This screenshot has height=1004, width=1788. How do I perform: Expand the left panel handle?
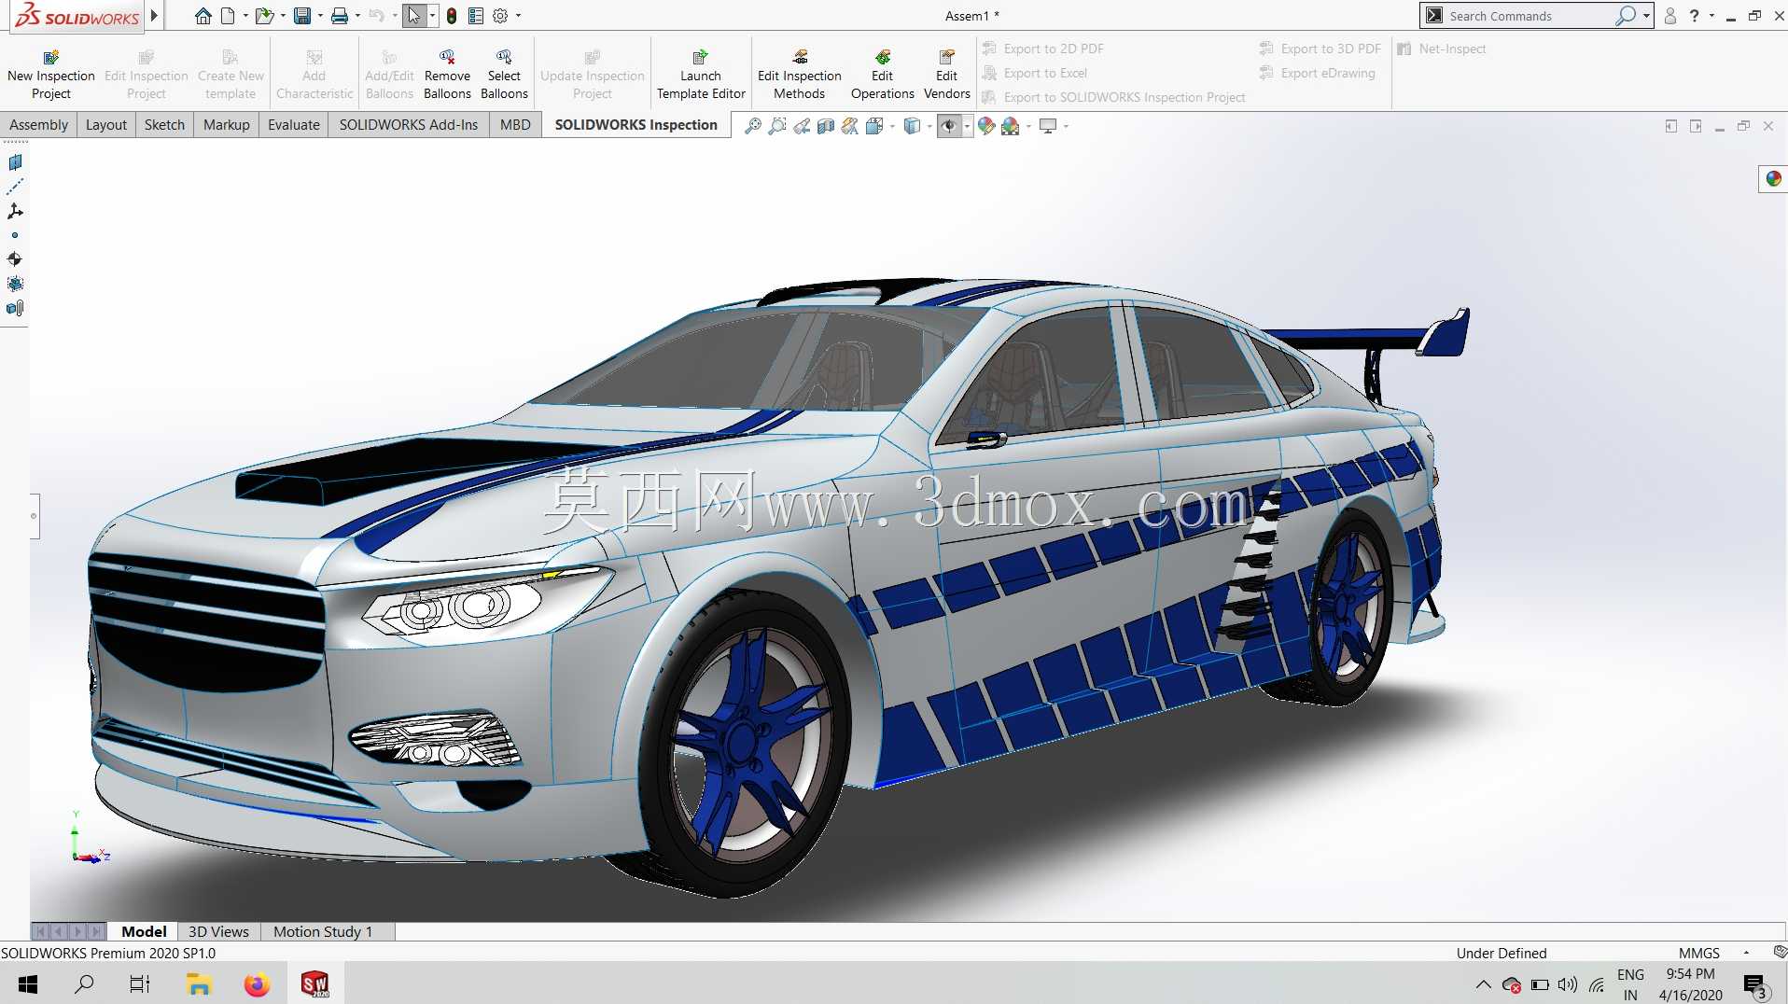(x=35, y=516)
